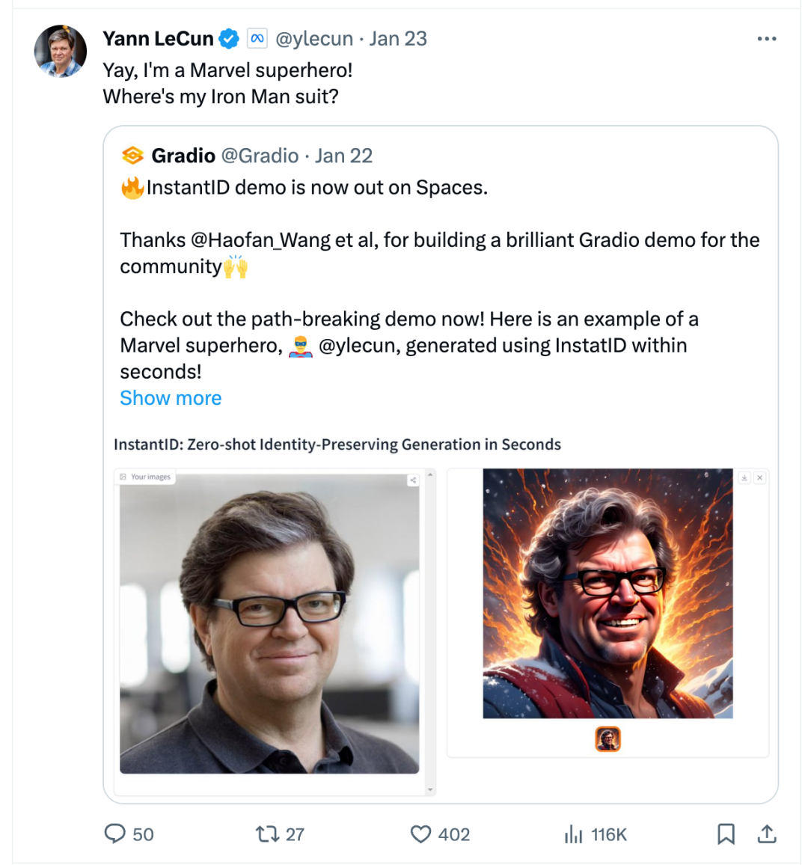
Task: Click the download icon on generated image
Action: pyautogui.click(x=744, y=477)
